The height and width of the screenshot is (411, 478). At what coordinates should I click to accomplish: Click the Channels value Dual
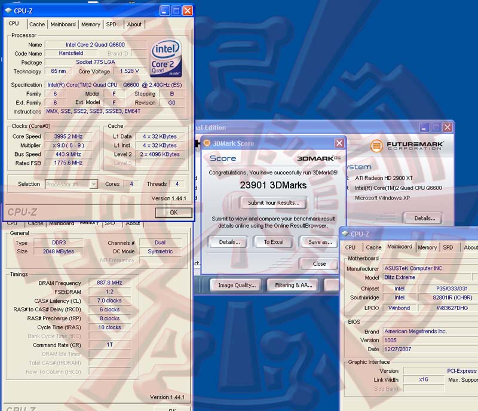(160, 243)
